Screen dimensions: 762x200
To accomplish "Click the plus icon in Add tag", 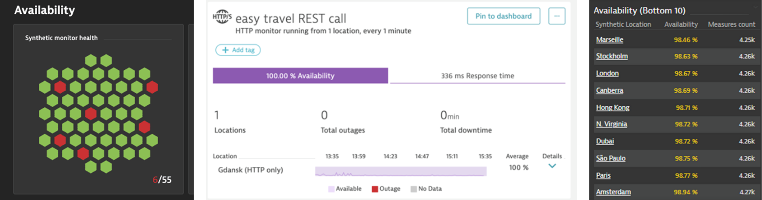I will [x=225, y=50].
